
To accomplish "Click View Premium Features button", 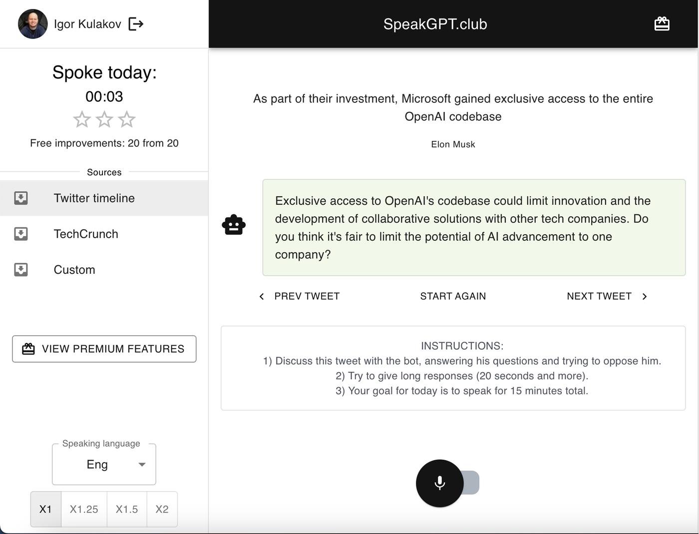I will (x=104, y=349).
